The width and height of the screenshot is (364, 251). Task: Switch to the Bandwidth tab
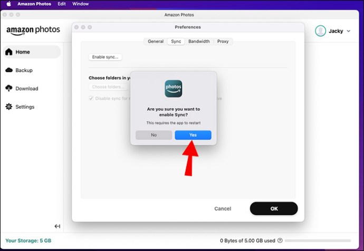[199, 41]
